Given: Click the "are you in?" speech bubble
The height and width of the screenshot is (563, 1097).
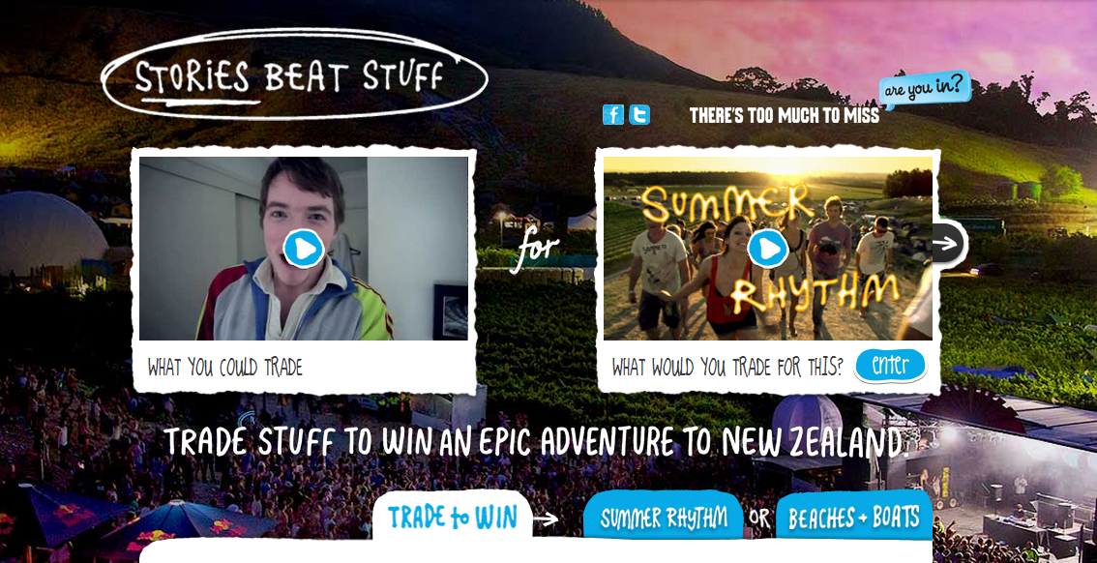Looking at the screenshot, I should [x=925, y=88].
